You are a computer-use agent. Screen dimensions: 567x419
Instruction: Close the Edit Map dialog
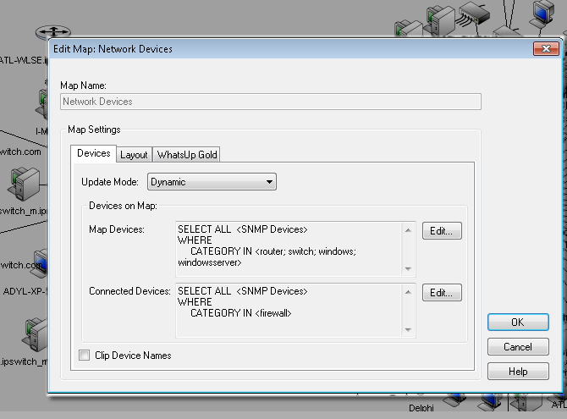click(546, 49)
